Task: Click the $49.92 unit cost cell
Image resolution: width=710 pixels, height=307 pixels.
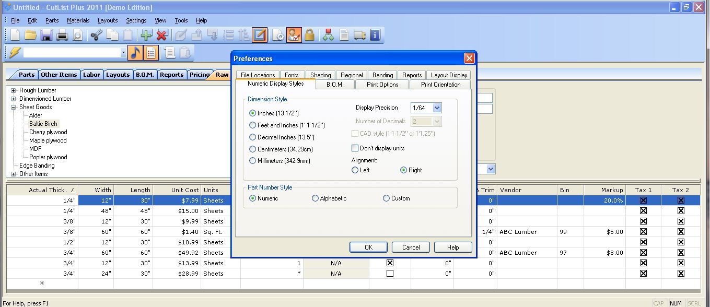Action: (177, 253)
